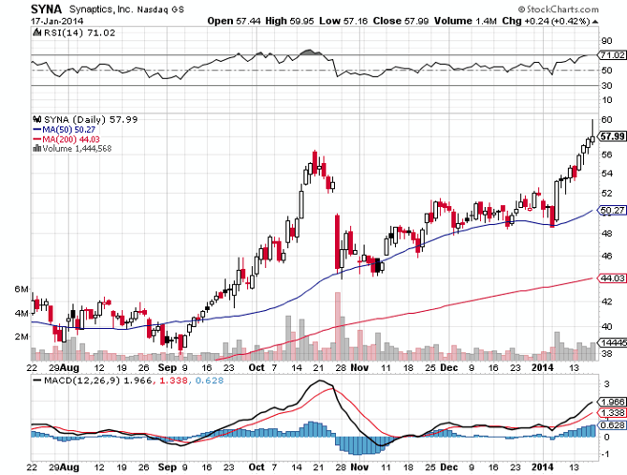This screenshot has height=475, width=627.
Task: Click the 46 price axis label
Action: click(606, 256)
